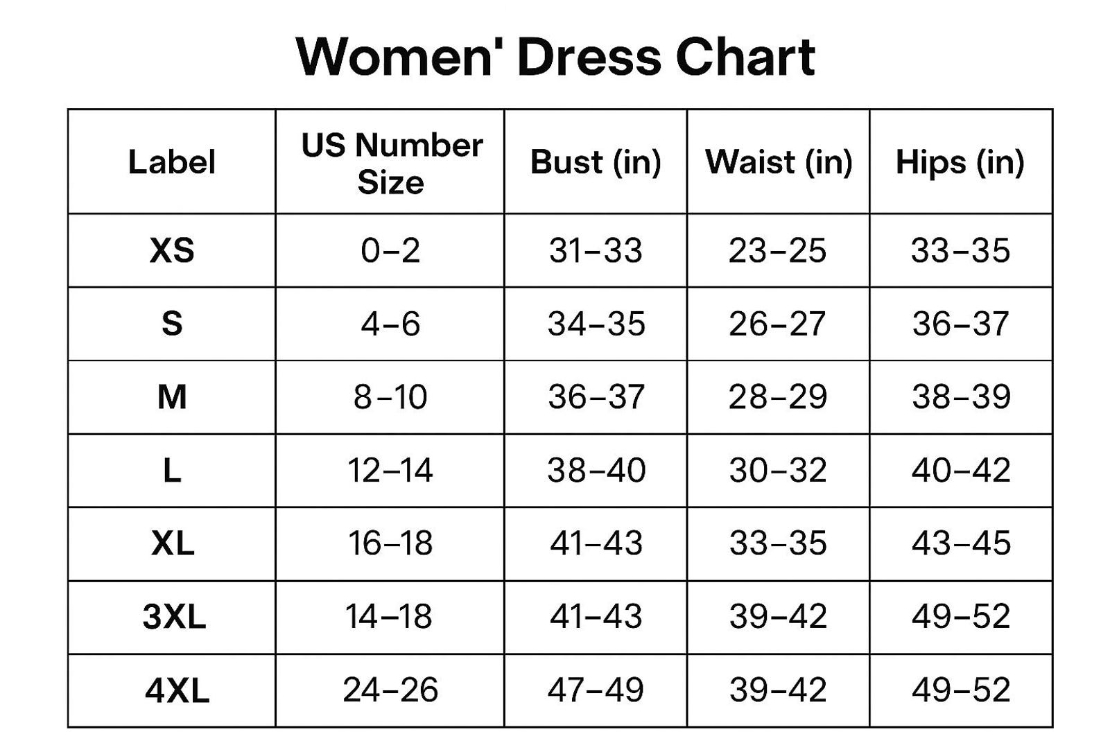
Task: Click the 0–2 US size cell
Action: [x=390, y=250]
